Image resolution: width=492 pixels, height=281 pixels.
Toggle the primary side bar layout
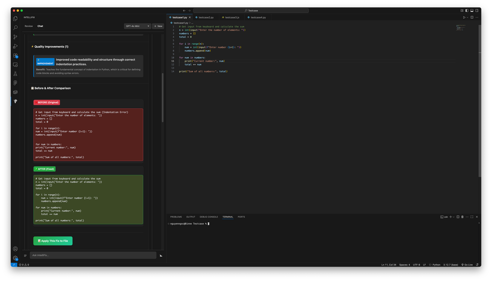(467, 11)
